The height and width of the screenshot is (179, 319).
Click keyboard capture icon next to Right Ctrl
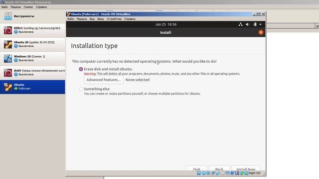[246, 173]
